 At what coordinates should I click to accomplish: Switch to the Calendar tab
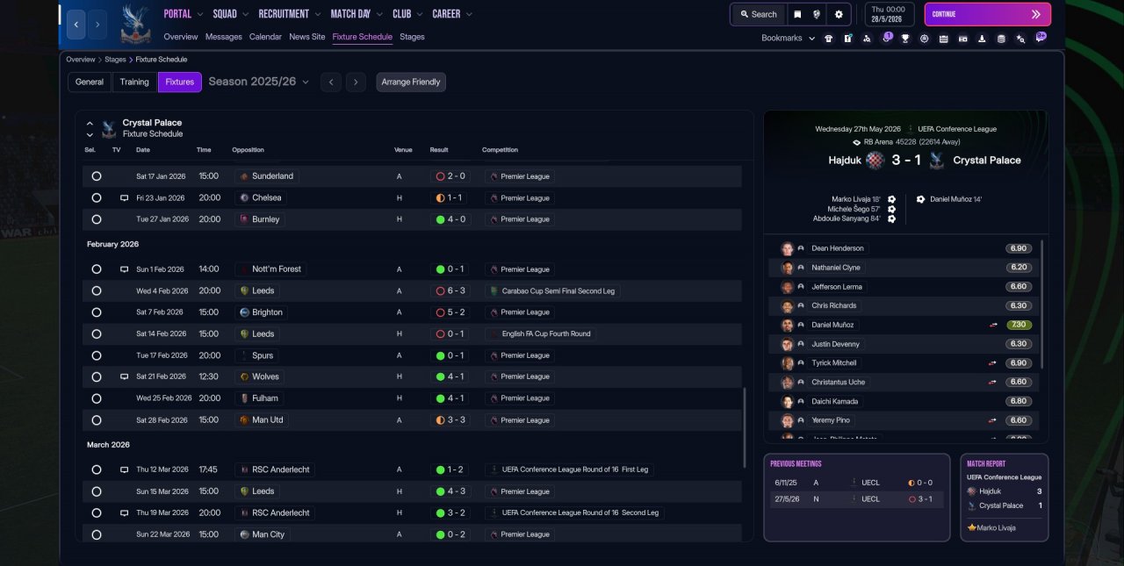click(265, 37)
